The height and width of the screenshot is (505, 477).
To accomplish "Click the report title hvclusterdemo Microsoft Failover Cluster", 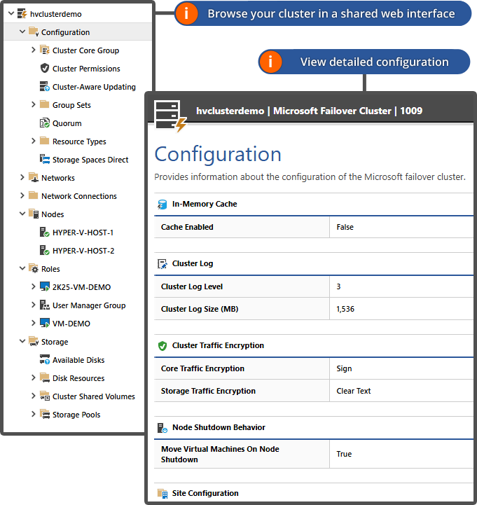I will click(x=309, y=111).
